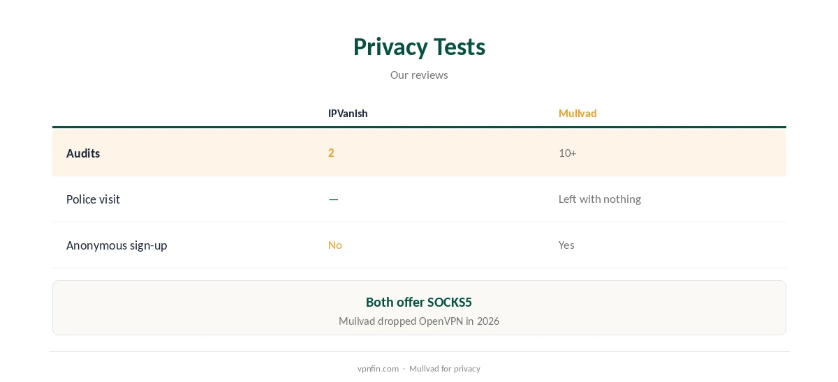Click 'Both offer SOCKS5' callout title
Image resolution: width=838 pixels, height=382 pixels.
point(419,302)
